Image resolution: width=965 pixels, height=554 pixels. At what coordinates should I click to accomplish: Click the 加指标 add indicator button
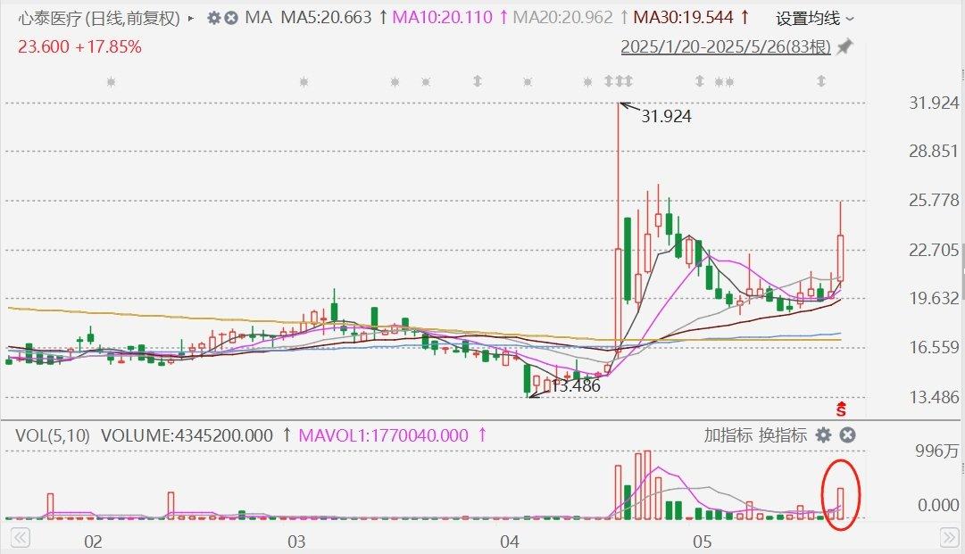[728, 435]
